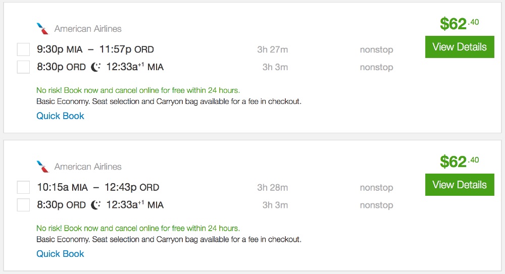Click Quick Book for the 10:15a MIA itinerary
Image resolution: width=505 pixels, height=274 pixels.
coord(60,254)
